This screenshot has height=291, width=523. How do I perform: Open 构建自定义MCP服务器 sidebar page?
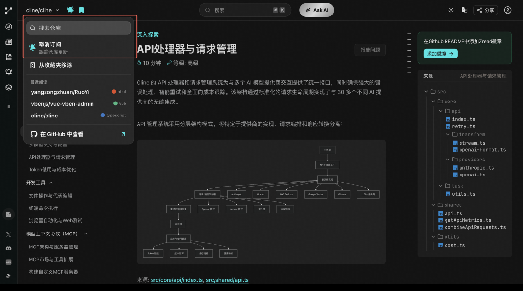pos(53,272)
